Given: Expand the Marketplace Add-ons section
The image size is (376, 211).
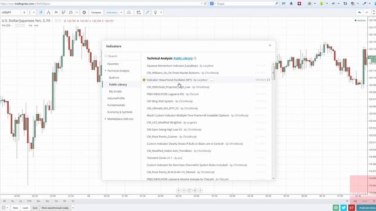Looking at the screenshot, I should tap(106, 119).
